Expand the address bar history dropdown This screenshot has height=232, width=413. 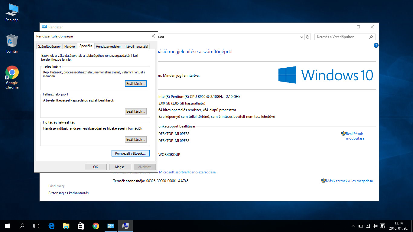pyautogui.click(x=302, y=37)
